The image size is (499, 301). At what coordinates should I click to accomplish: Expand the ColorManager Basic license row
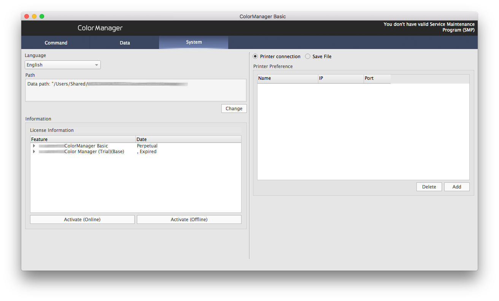[34, 146]
